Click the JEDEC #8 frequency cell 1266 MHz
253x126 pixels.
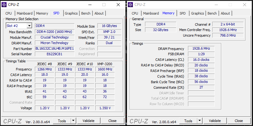45,69
